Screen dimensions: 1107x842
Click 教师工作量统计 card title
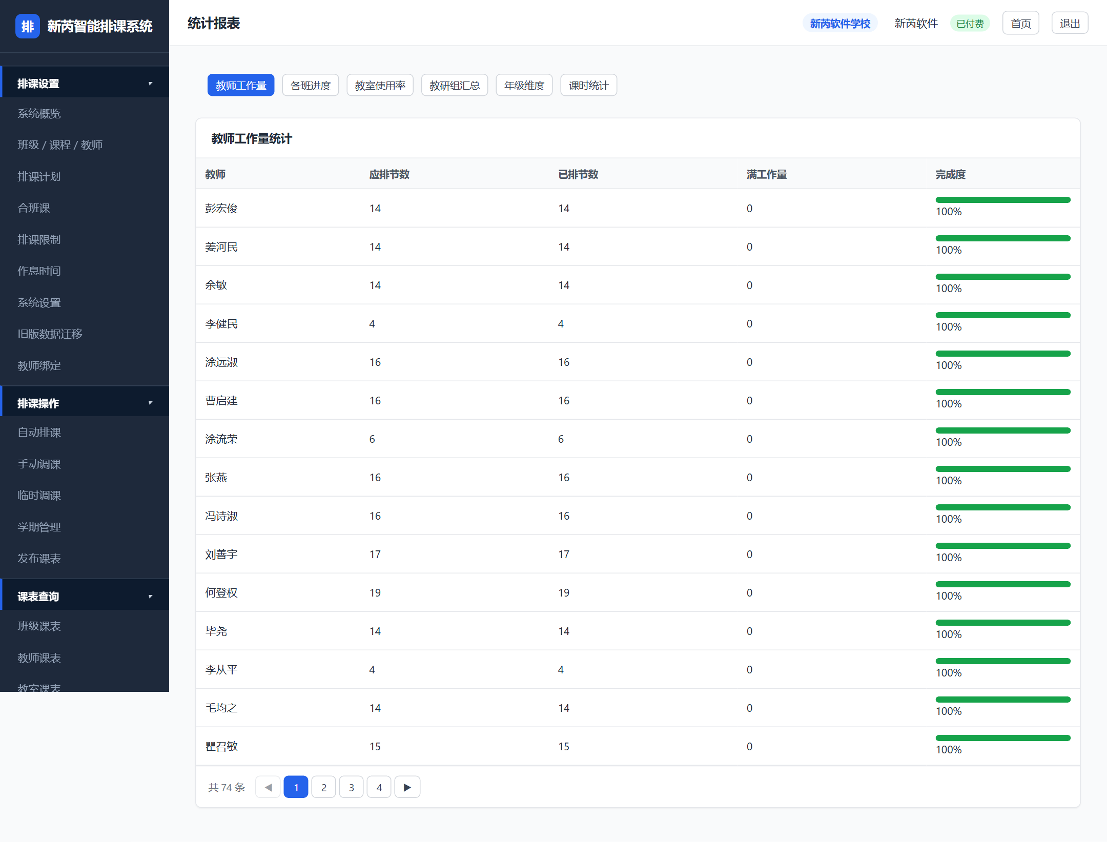coord(252,139)
